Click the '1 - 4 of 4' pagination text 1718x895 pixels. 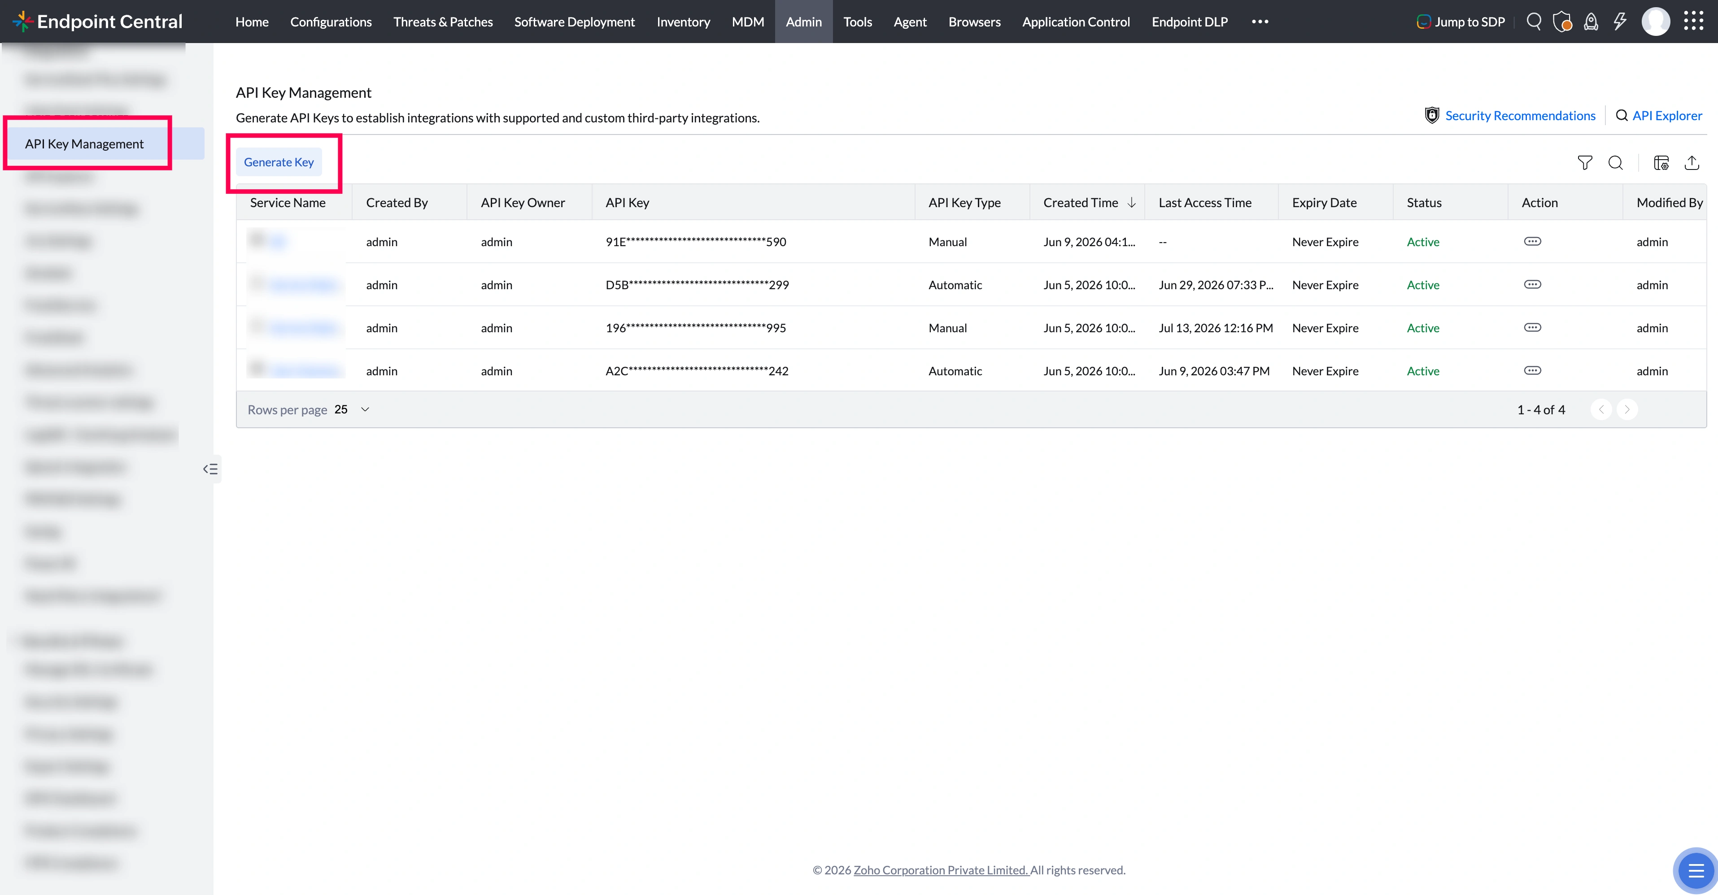(x=1541, y=409)
